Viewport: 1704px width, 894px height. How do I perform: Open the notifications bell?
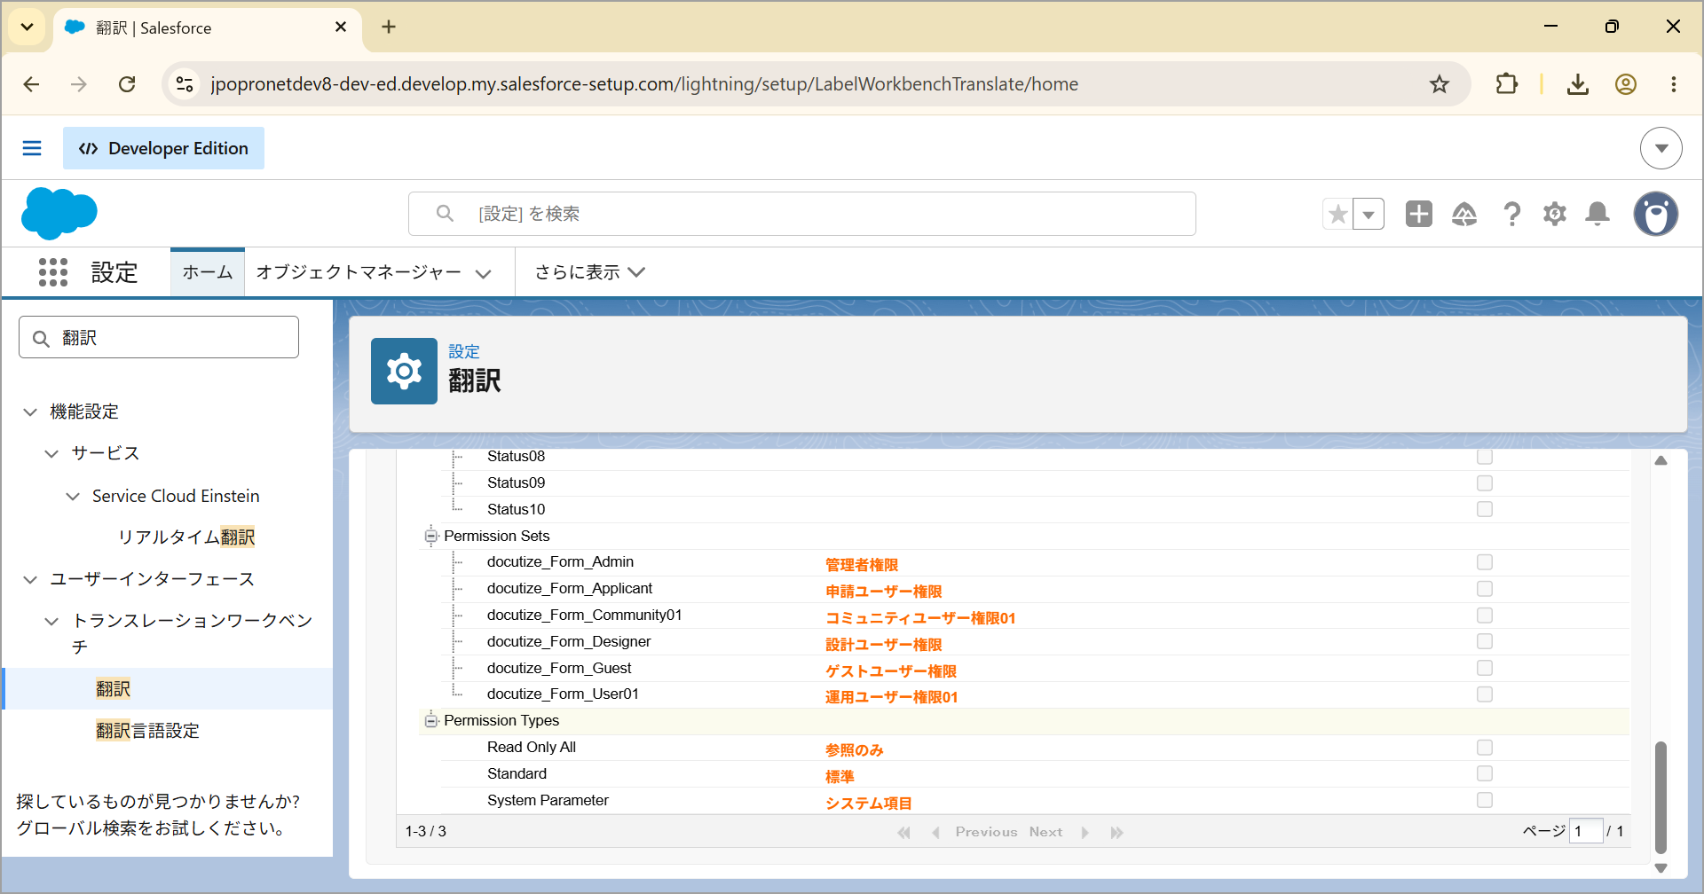[x=1597, y=214]
